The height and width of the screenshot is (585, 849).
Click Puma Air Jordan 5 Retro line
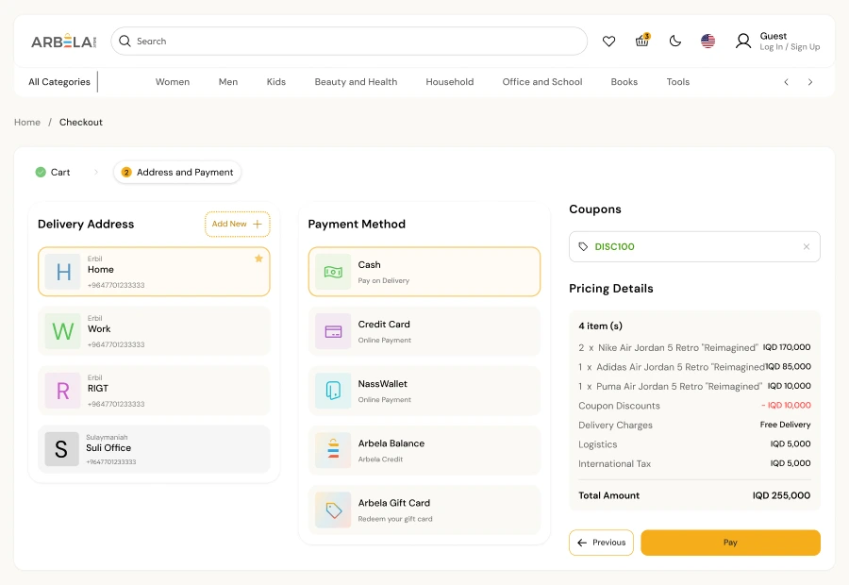point(694,386)
